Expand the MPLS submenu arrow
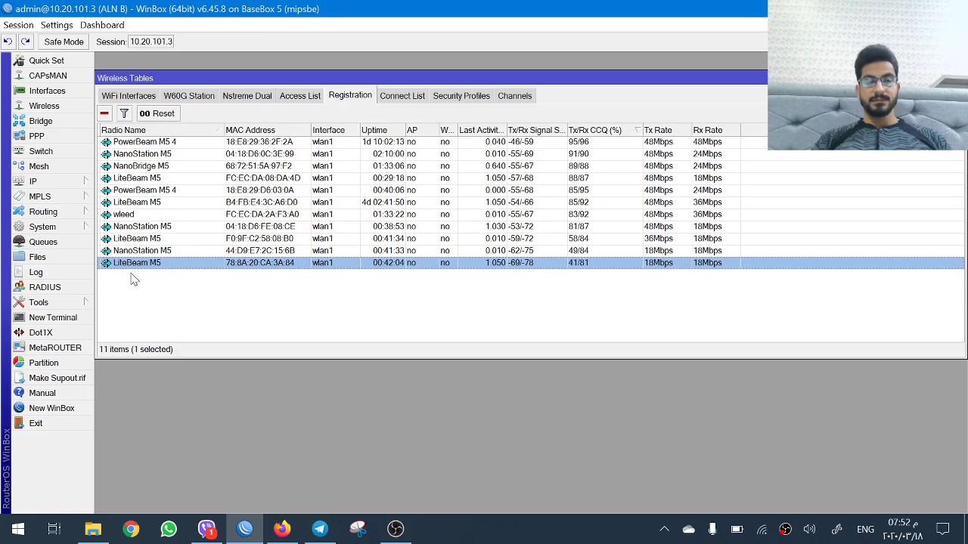968x544 pixels. point(85,196)
